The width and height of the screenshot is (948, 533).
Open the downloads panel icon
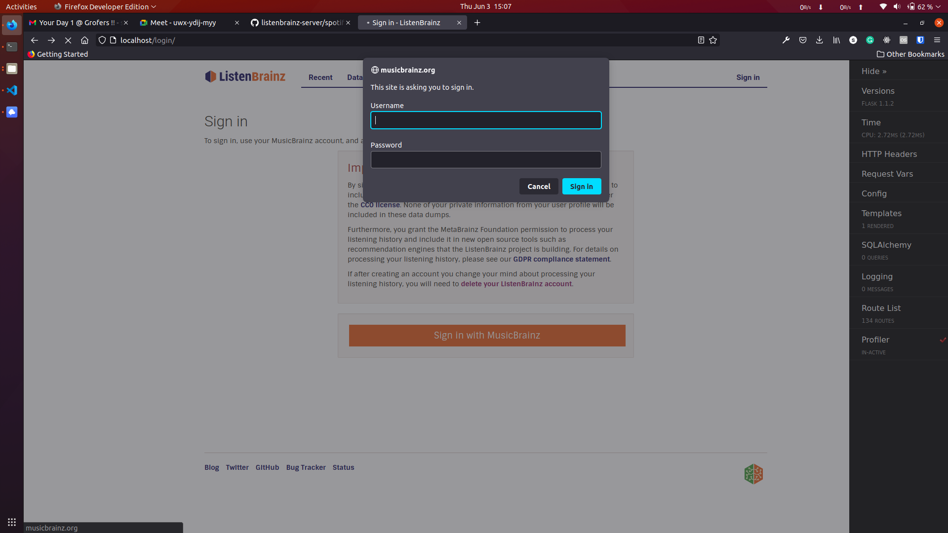pos(820,40)
